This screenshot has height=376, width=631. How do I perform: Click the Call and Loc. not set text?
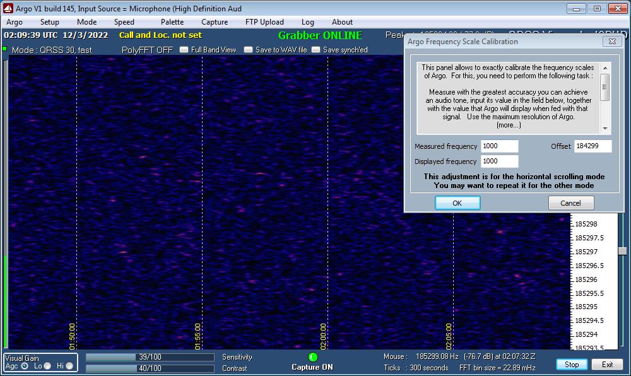point(160,35)
